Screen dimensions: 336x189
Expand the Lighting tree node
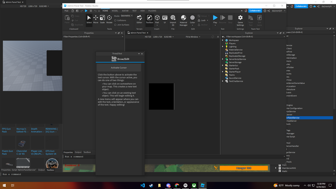223,47
